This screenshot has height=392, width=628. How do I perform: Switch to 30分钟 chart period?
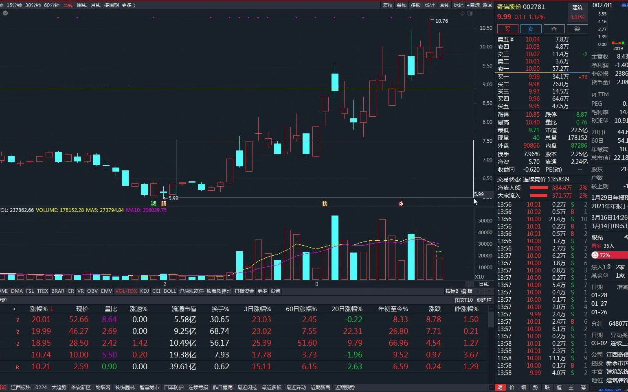(33, 5)
